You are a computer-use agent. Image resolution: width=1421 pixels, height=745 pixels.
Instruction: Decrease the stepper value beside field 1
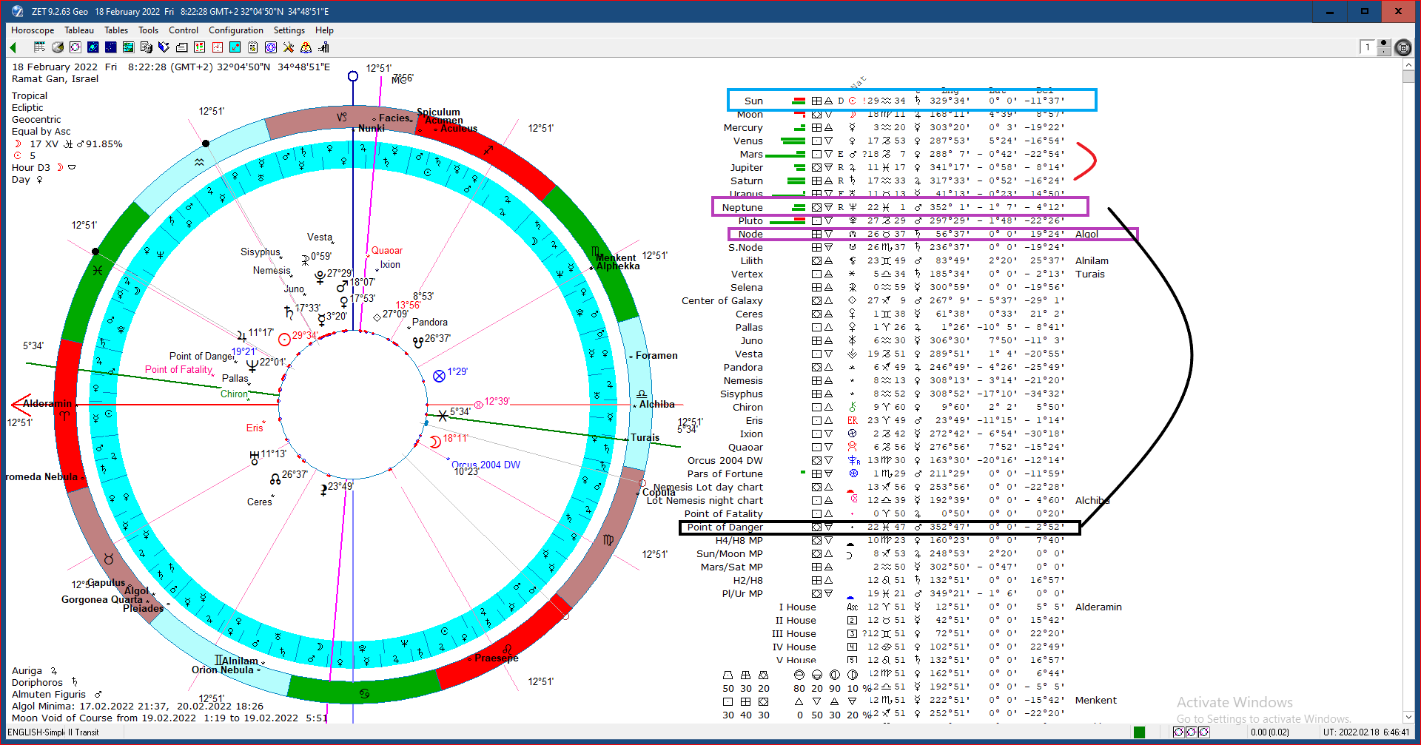[x=1384, y=52]
